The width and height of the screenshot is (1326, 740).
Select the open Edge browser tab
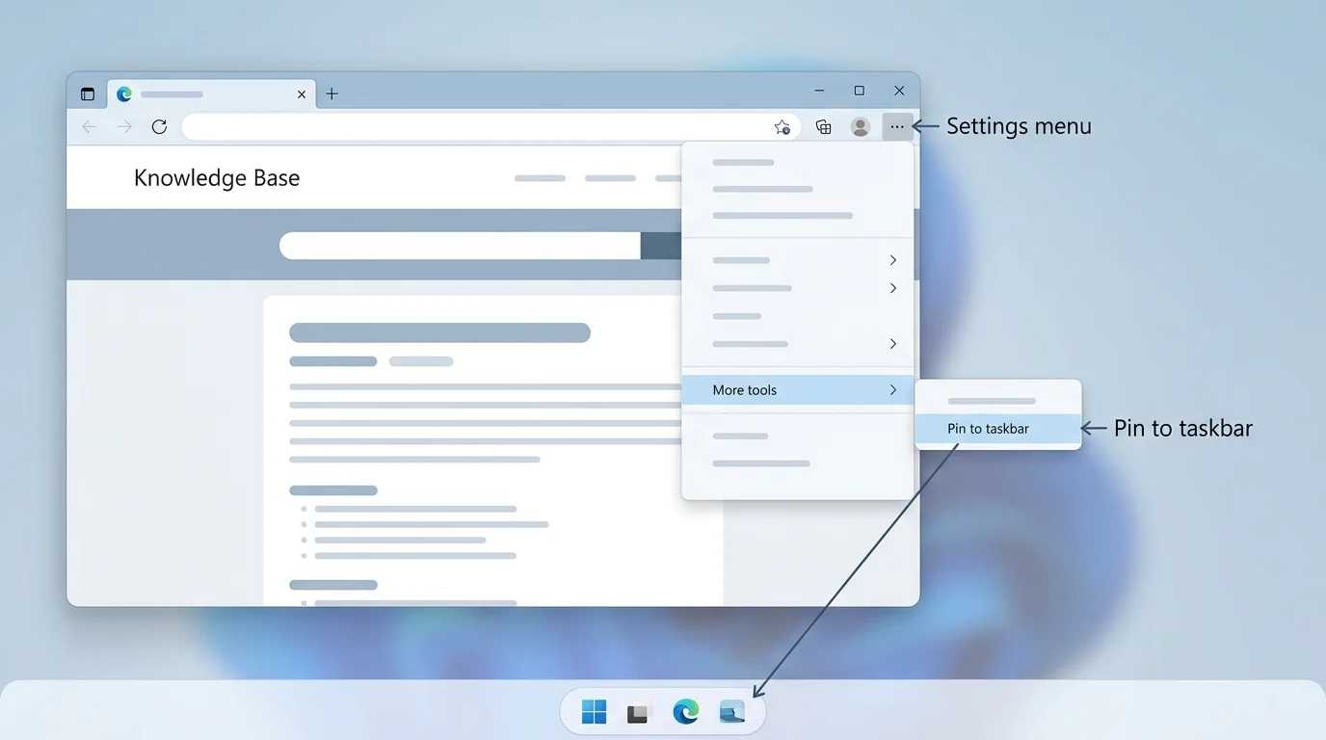click(x=211, y=93)
